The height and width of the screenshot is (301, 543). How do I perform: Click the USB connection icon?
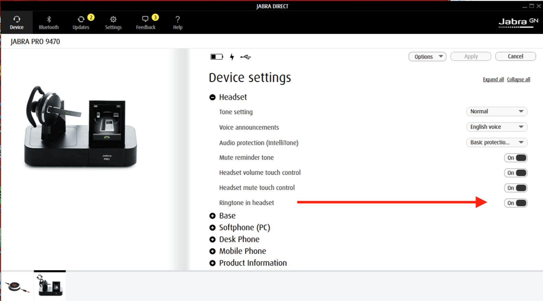pyautogui.click(x=245, y=57)
